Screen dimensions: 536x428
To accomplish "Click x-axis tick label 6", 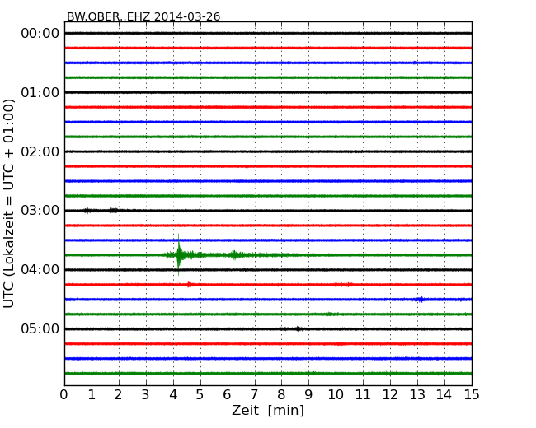I will [227, 395].
